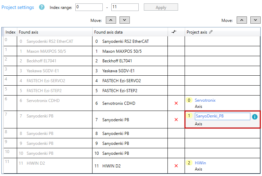Select the Beckhoff EL7041 found axis row

tap(41, 61)
